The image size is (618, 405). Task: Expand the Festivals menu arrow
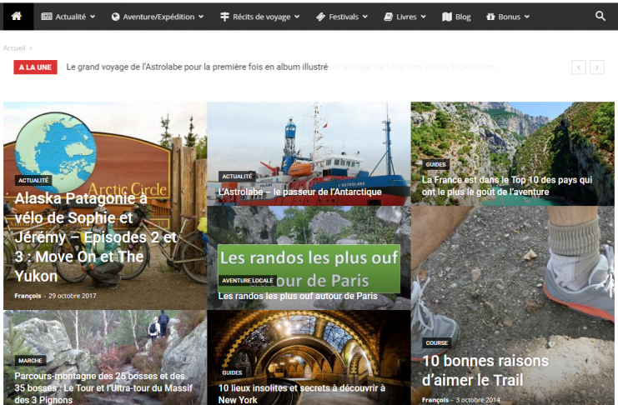pyautogui.click(x=365, y=17)
